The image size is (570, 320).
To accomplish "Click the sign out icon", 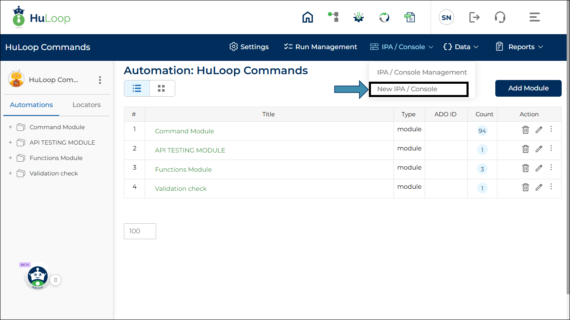I will (x=474, y=17).
